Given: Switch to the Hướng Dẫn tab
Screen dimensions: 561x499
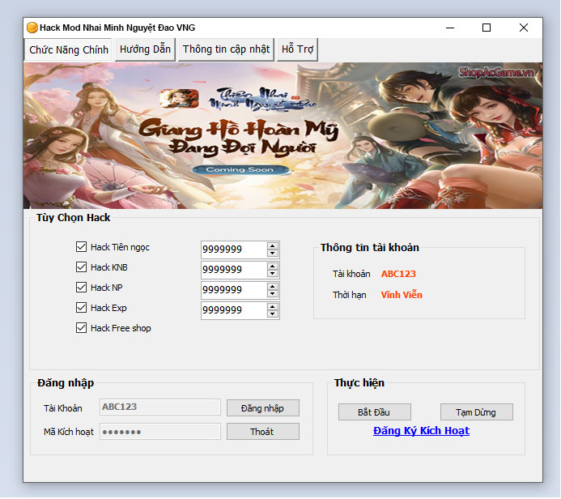Looking at the screenshot, I should click(145, 49).
